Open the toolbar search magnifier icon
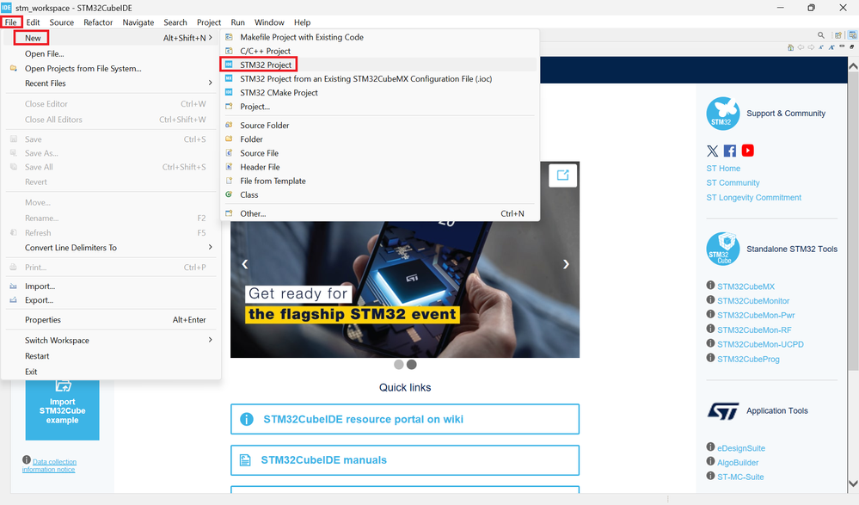 820,35
